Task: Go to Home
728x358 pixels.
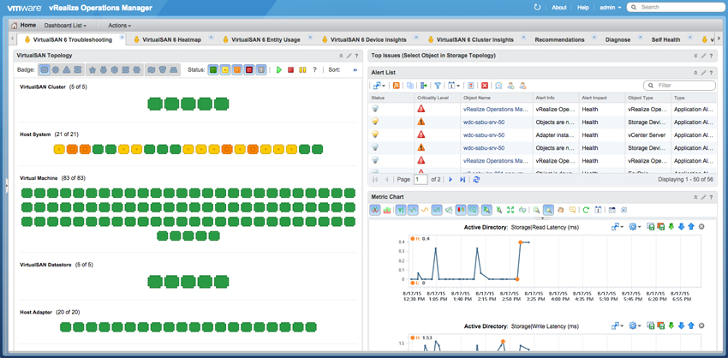Action: [23, 26]
